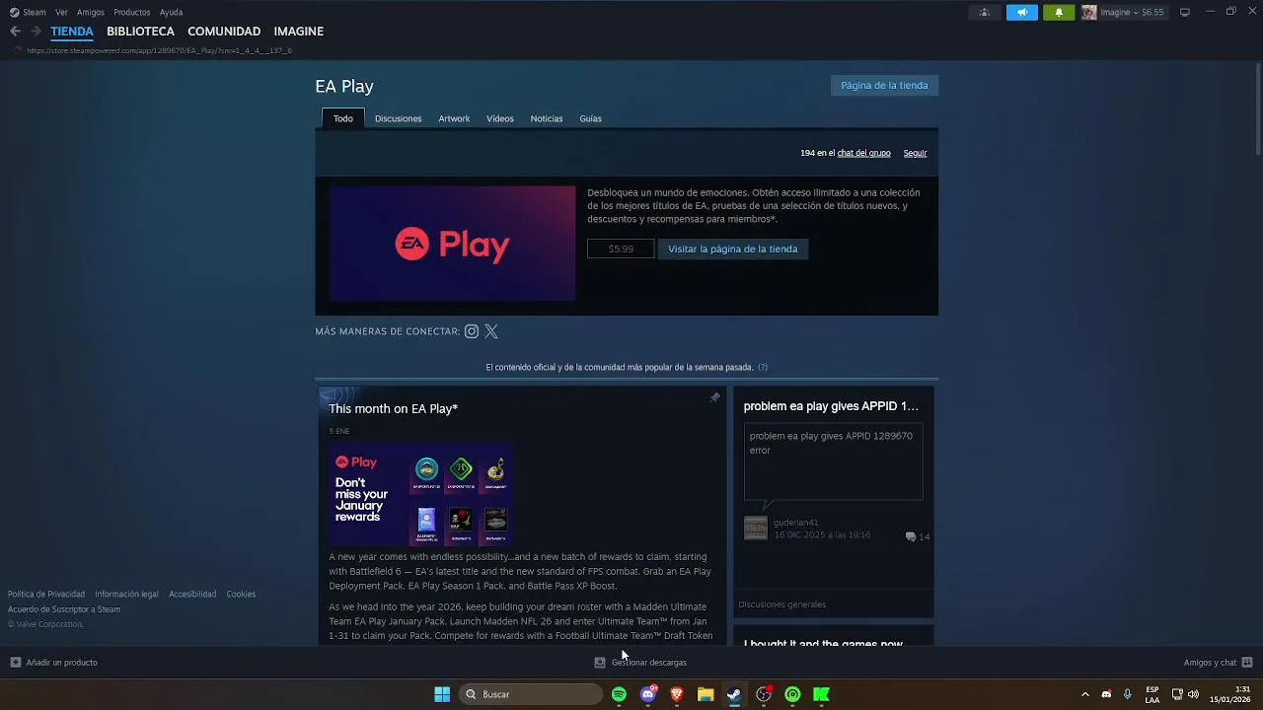Click Política de Privacidad link
Screen dimensions: 1263x710
click(46, 594)
